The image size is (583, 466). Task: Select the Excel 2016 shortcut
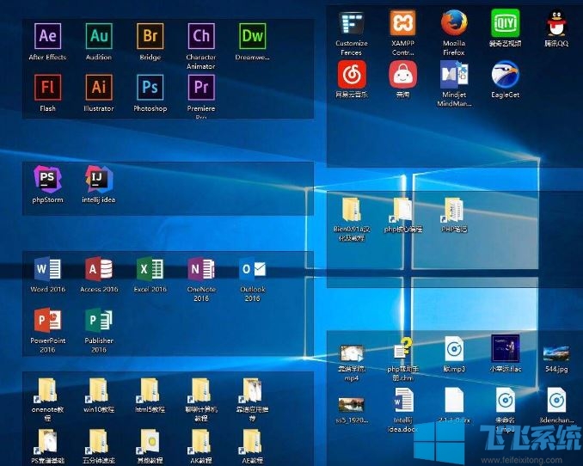click(150, 269)
